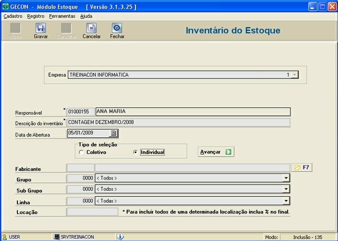Minimize the GECON window
The width and height of the screenshot is (338, 241).
click(x=313, y=7)
